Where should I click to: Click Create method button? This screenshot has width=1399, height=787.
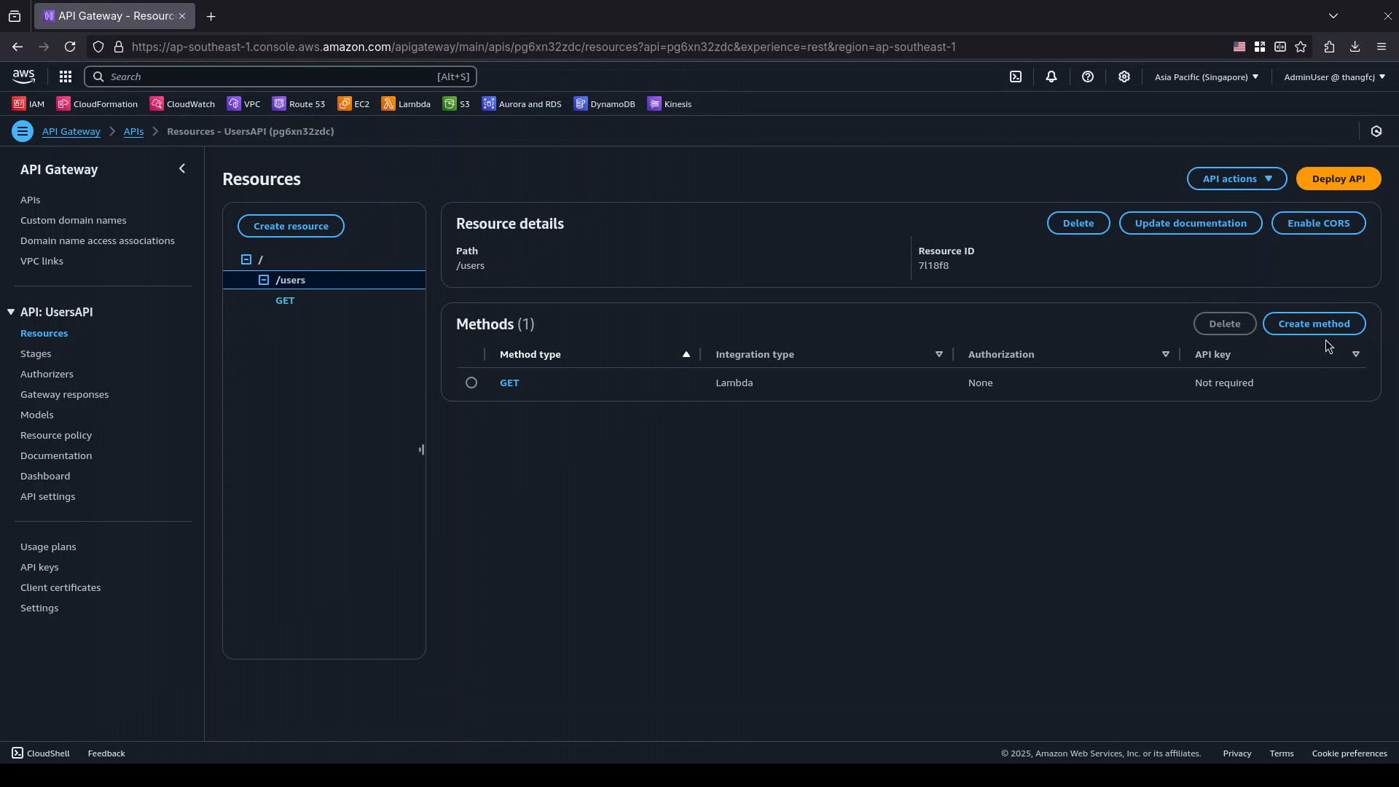(1314, 324)
